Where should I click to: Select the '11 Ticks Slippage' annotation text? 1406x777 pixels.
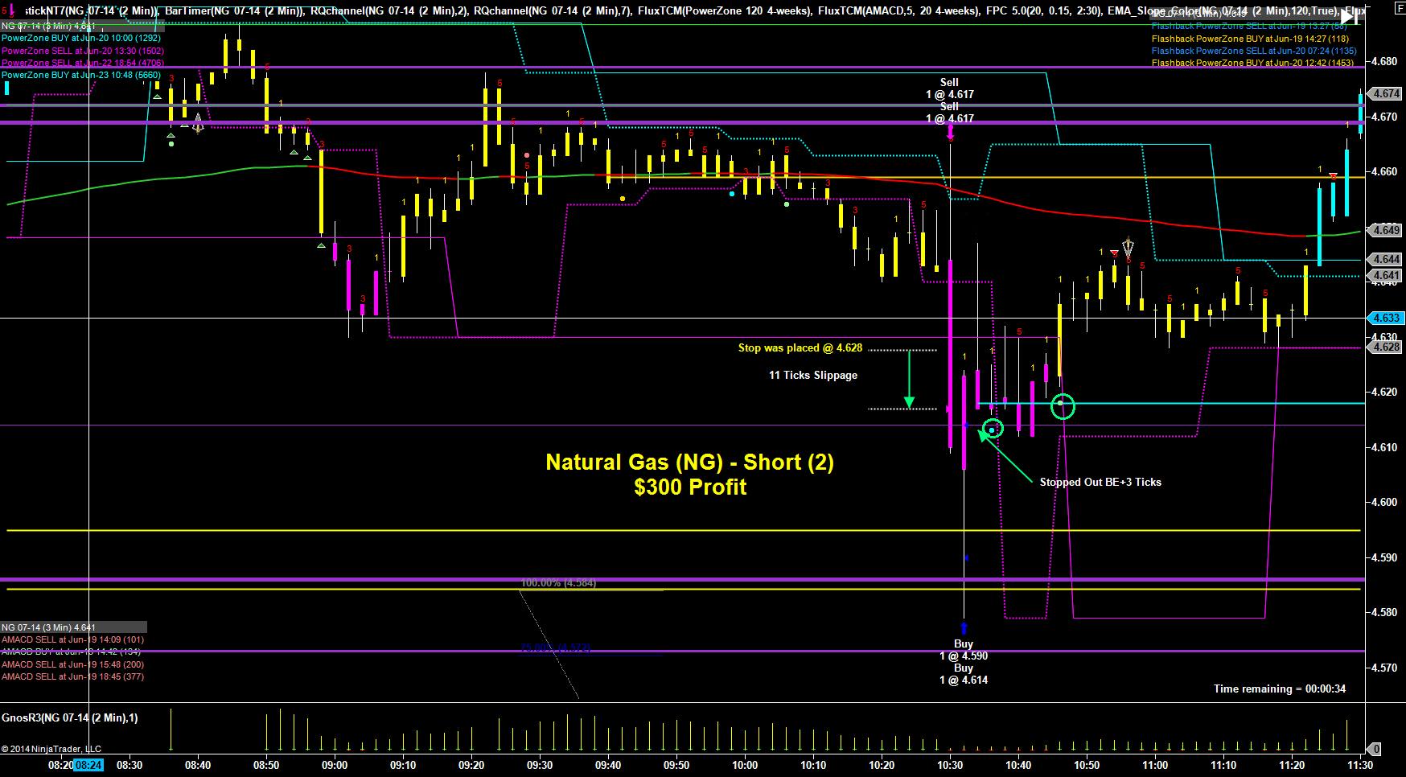[813, 375]
